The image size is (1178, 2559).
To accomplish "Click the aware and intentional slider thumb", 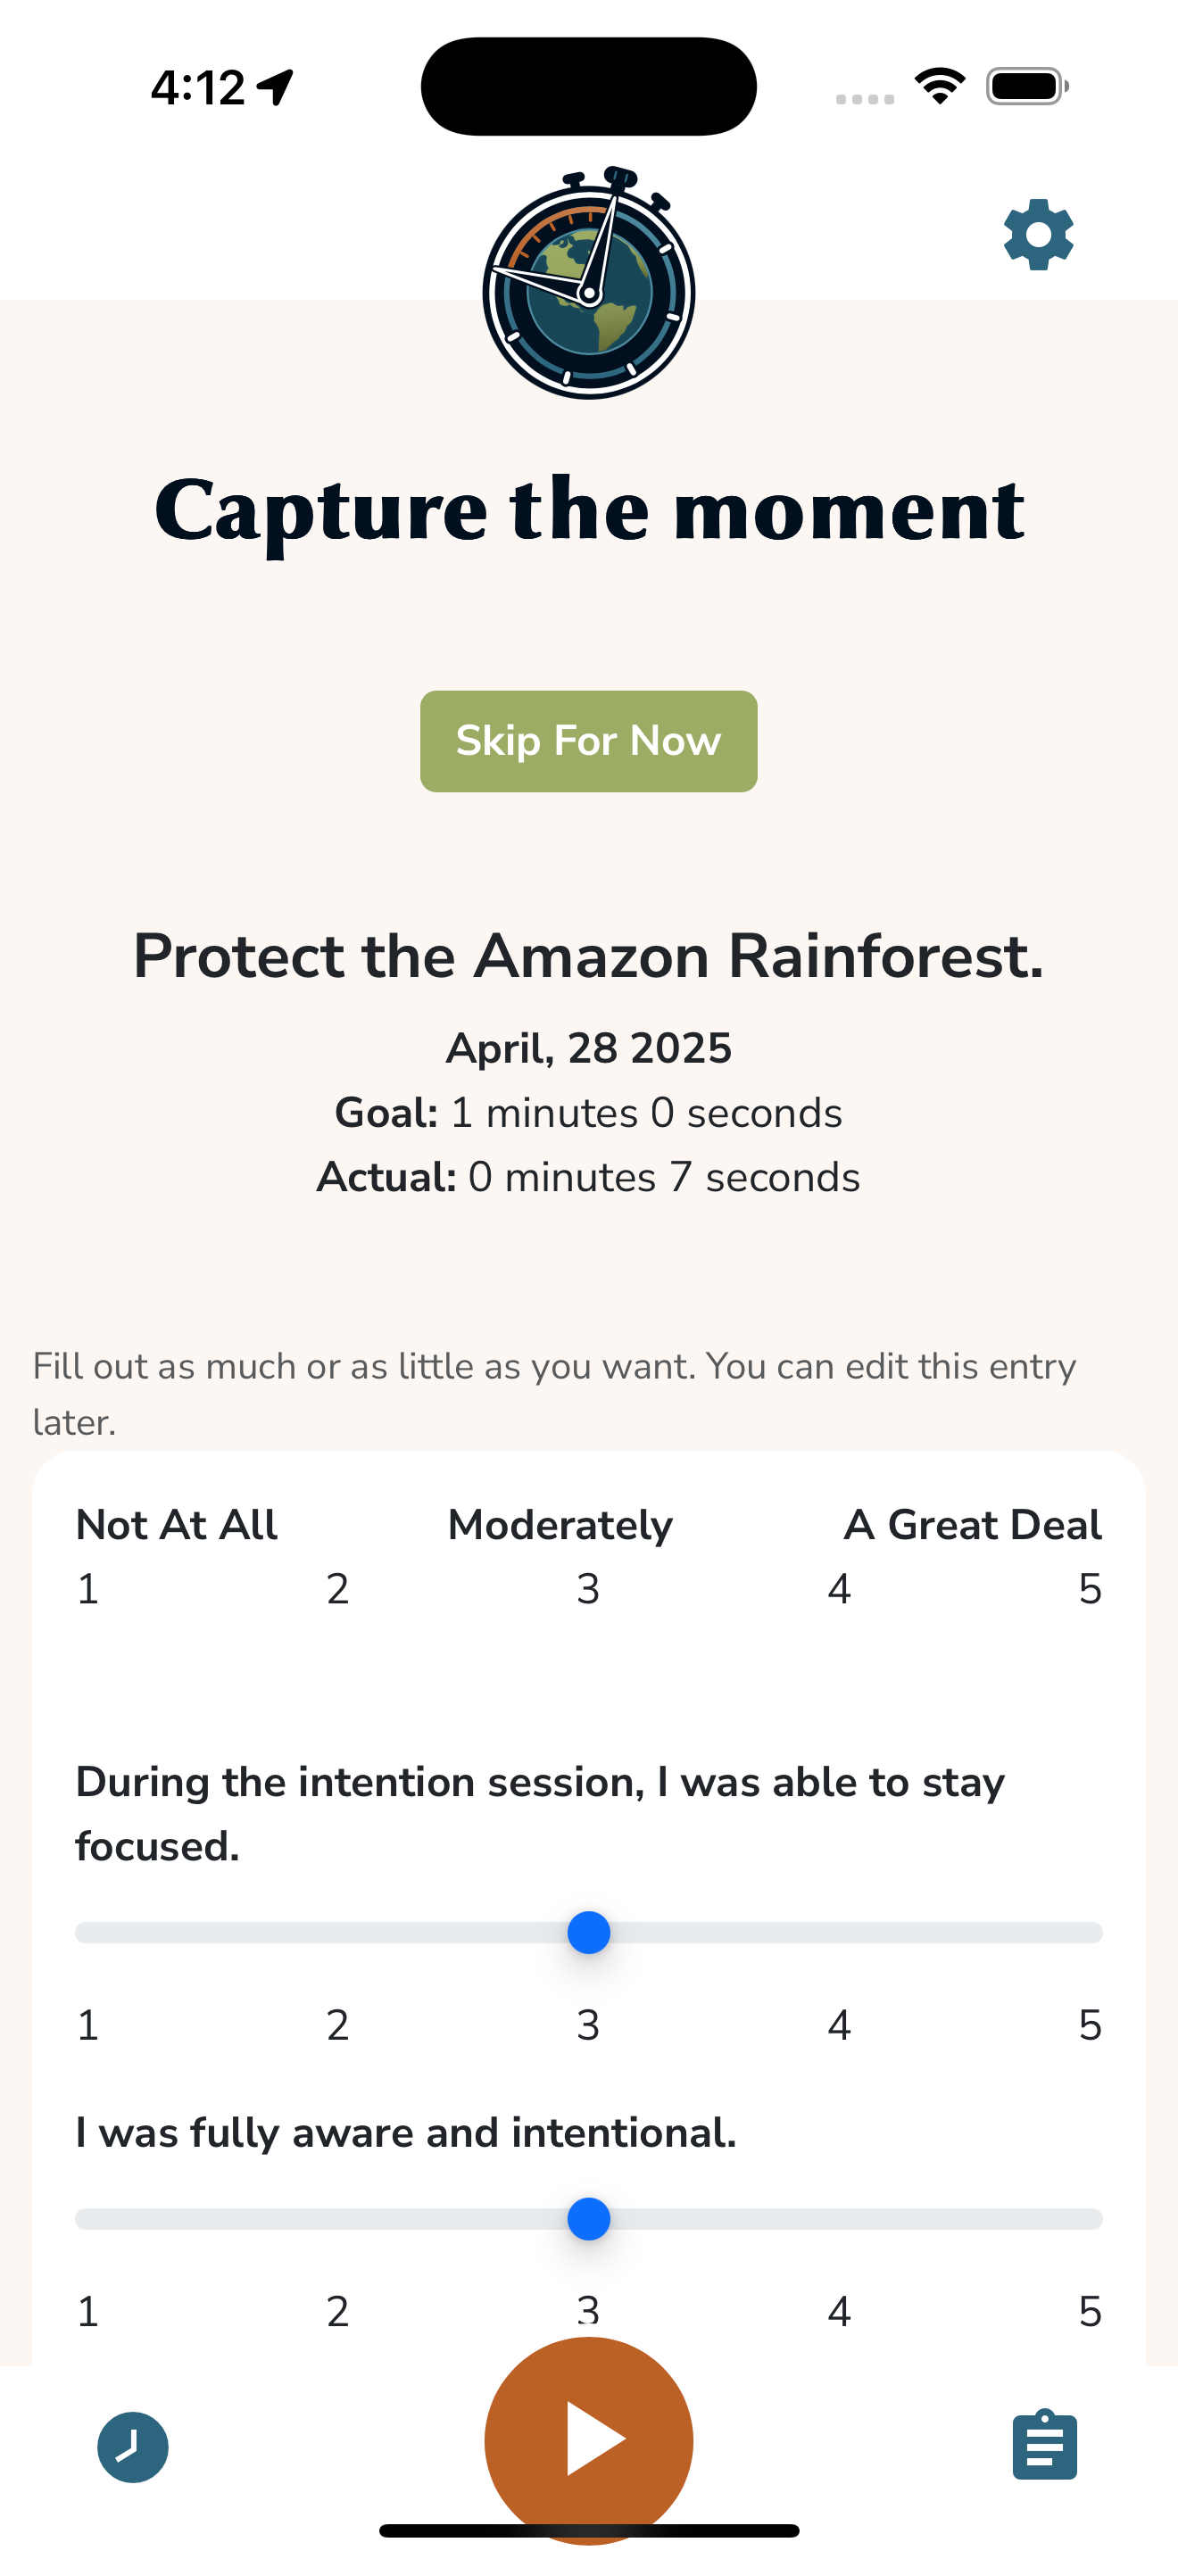I will (589, 2218).
